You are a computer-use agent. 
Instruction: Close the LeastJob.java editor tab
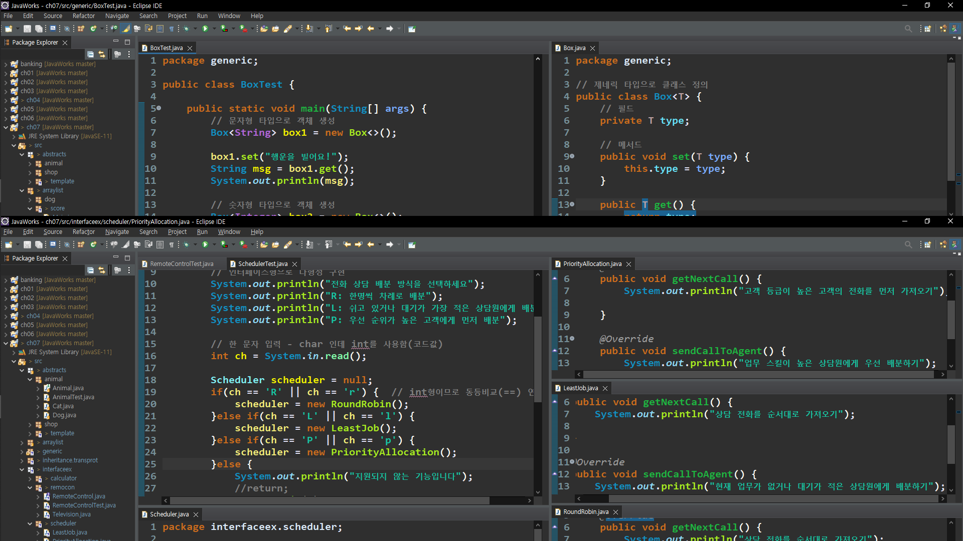[x=605, y=388]
